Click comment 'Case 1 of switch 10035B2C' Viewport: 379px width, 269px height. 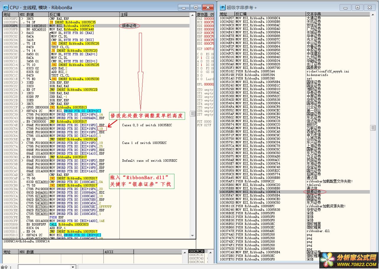pos(145,143)
